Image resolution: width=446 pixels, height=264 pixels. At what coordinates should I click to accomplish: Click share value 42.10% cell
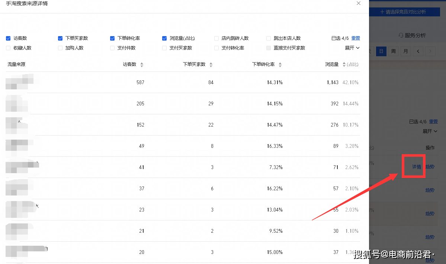[x=350, y=82]
